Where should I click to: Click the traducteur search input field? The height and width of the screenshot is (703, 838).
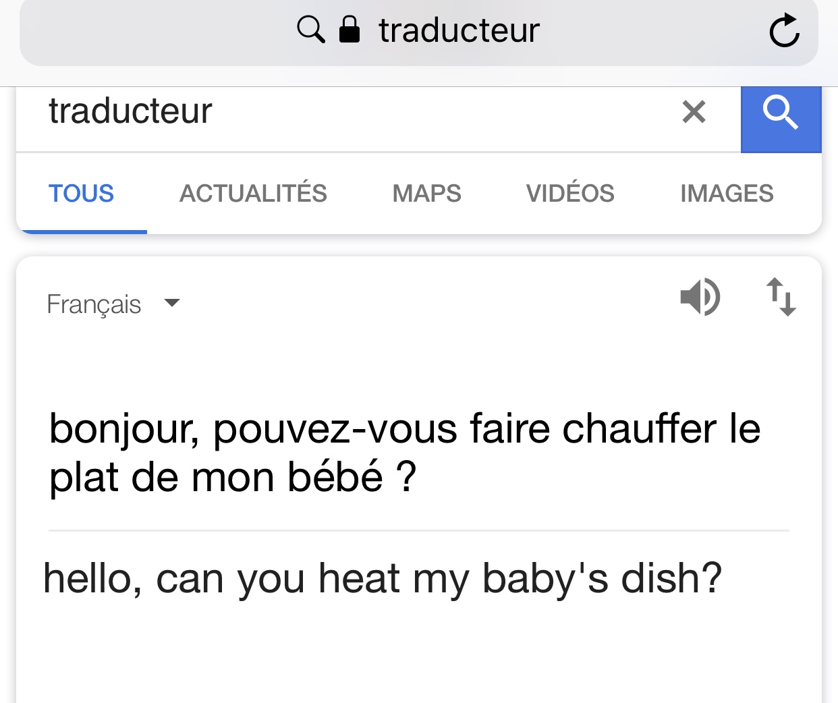(337, 111)
